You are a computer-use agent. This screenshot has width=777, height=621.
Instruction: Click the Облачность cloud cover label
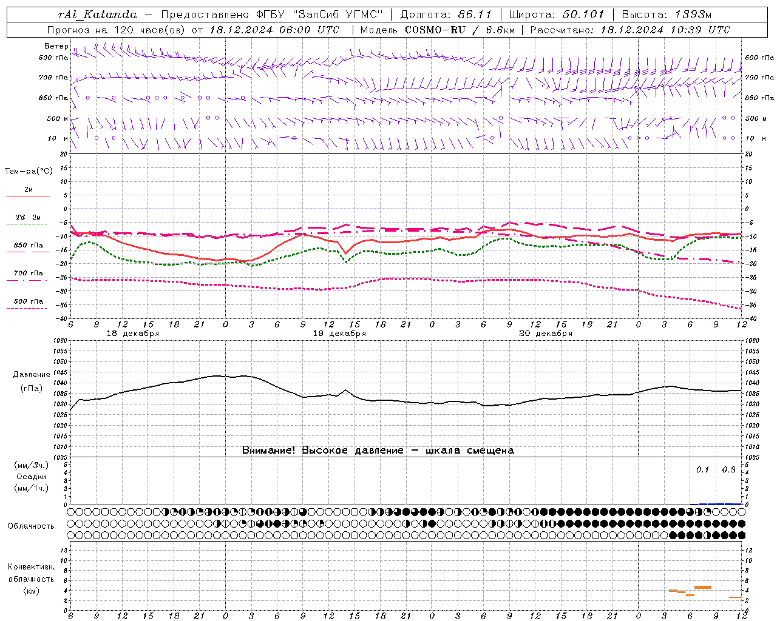tap(31, 526)
